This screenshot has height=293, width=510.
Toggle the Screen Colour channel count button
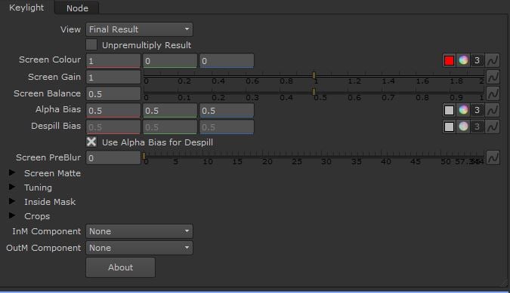click(x=477, y=60)
